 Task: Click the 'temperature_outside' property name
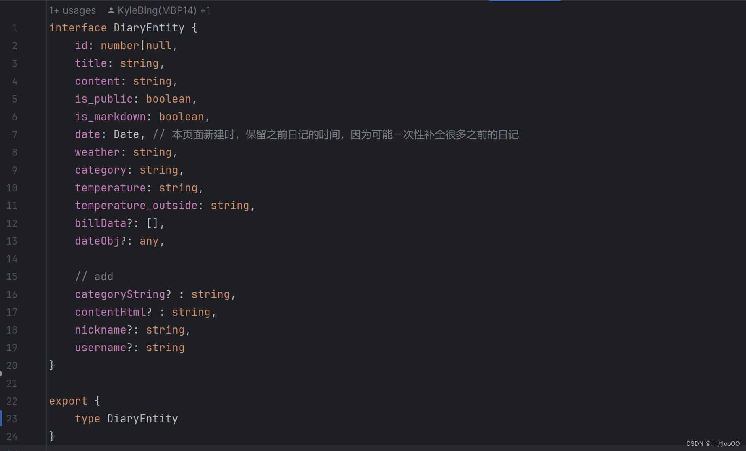136,206
